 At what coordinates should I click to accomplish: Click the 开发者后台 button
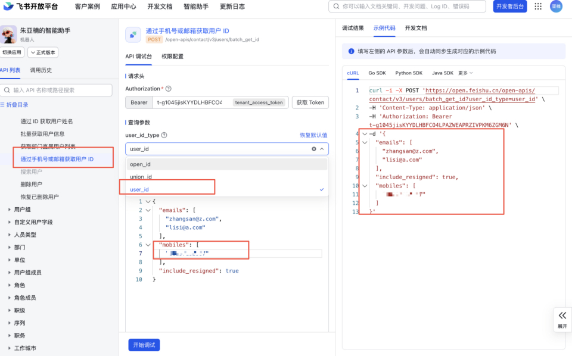pos(510,6)
